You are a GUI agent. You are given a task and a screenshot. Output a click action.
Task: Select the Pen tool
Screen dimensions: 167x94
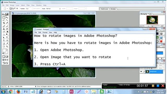pyautogui.click(x=4, y=40)
